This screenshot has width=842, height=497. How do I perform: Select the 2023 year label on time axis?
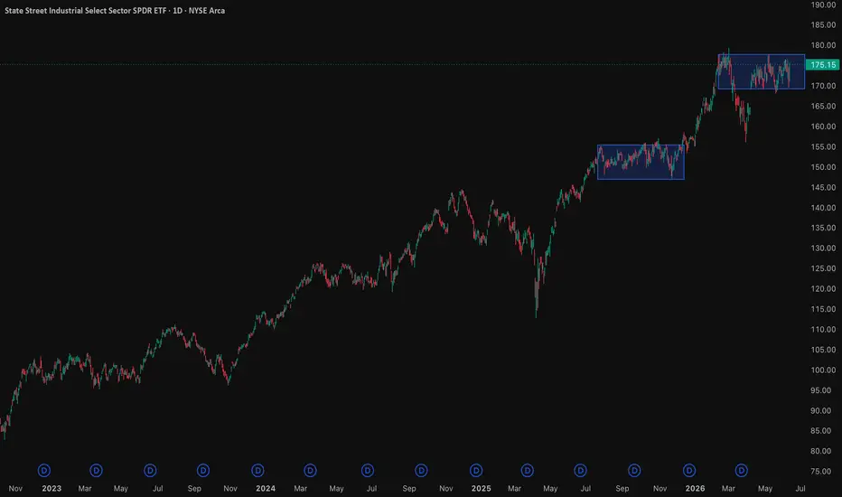51,488
